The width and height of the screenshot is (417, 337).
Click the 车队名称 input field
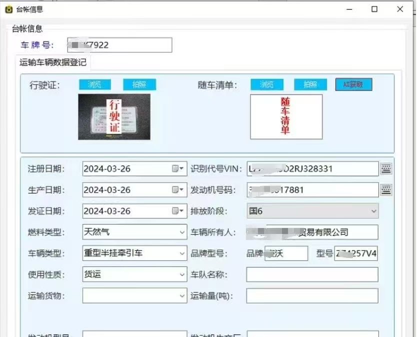312,274
